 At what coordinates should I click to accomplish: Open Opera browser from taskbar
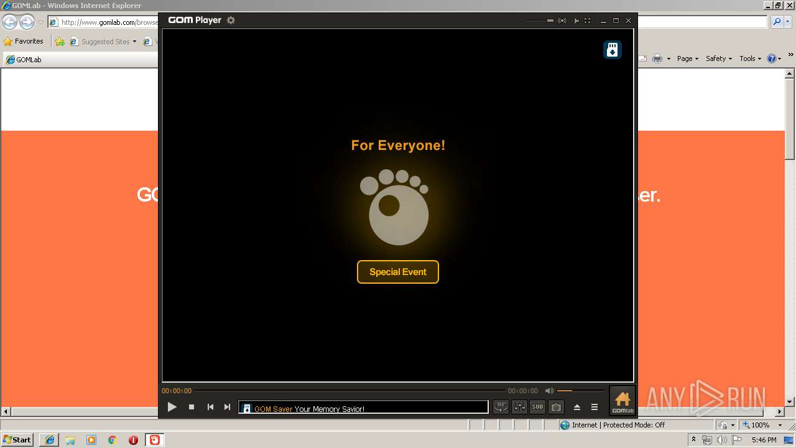tap(133, 440)
